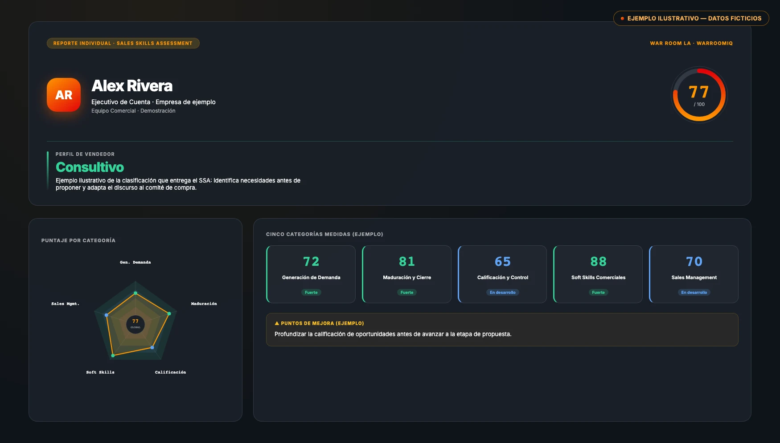Click the score 88 in Soft Skills Comerciales
Screen dimensions: 780x443
pyautogui.click(x=598, y=262)
